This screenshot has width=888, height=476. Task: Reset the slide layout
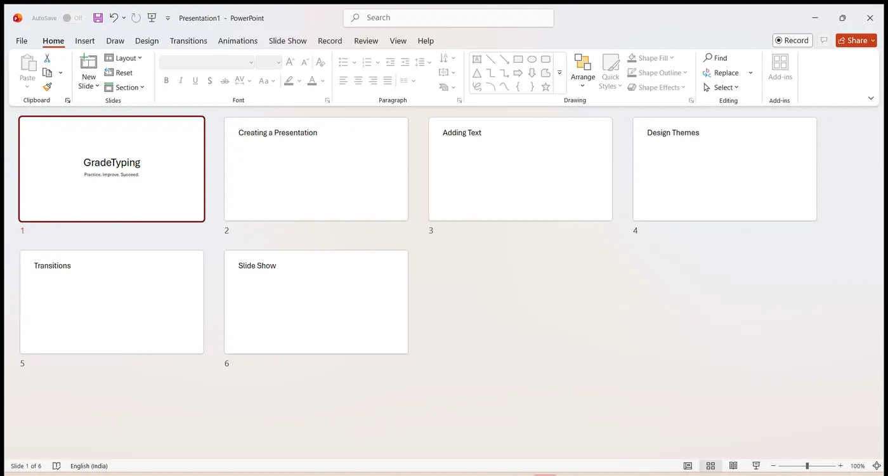[119, 73]
